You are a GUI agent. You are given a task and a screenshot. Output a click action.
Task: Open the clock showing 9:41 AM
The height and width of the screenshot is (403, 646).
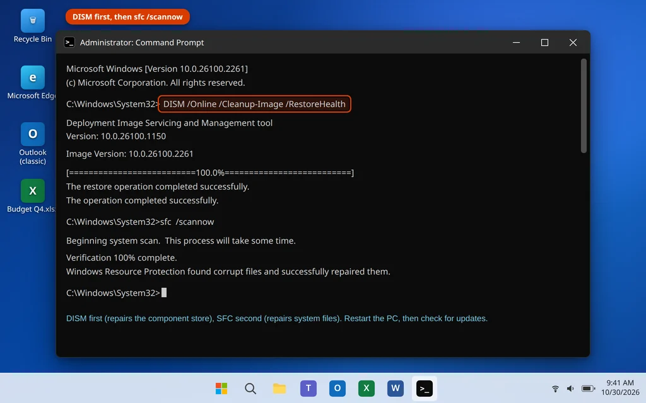[x=620, y=383]
